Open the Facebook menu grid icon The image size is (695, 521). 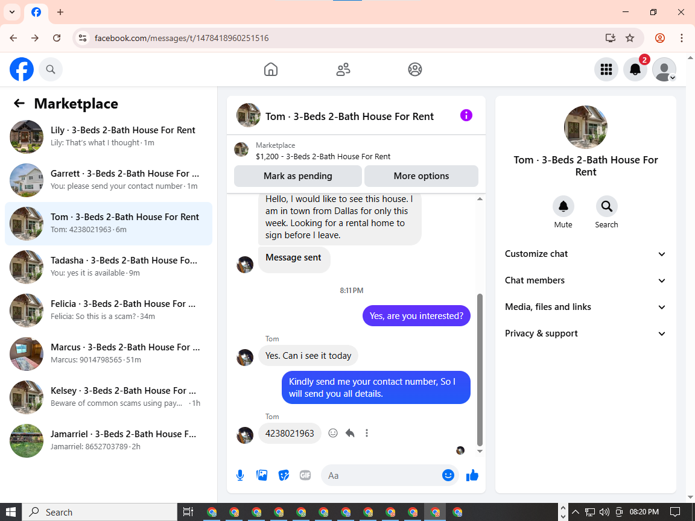click(x=606, y=69)
